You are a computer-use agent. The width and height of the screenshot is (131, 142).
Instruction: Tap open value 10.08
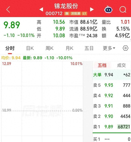click(59, 35)
